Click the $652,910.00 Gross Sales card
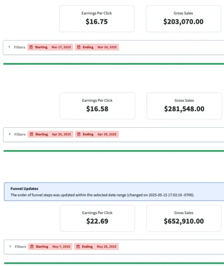This screenshot has width=224, height=266. pos(184,218)
